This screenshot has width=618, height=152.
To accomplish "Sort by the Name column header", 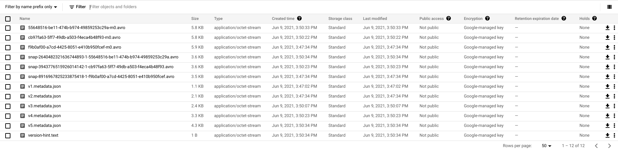I will coord(25,19).
